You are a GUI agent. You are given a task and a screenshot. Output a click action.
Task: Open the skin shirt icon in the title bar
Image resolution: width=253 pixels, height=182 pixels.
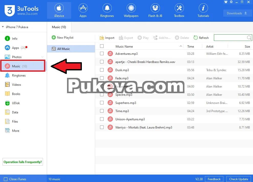tap(226, 2)
